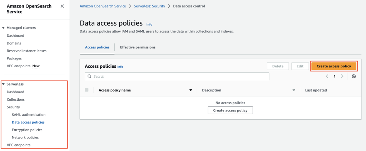This screenshot has height=151, width=366.
Task: Open Collections under Serverless
Action: click(x=16, y=99)
